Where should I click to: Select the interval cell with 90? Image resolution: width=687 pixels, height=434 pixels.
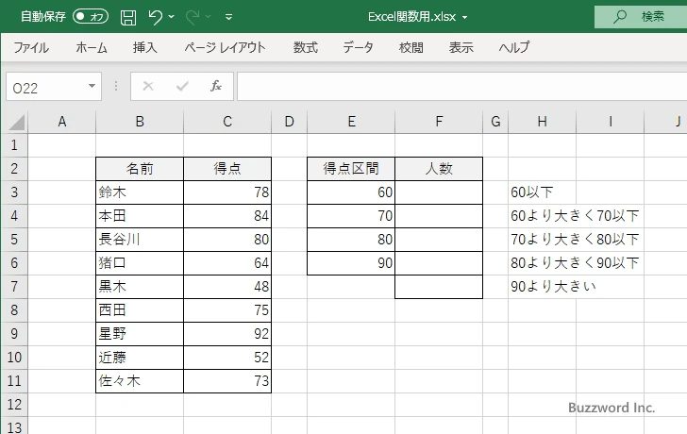[351, 263]
